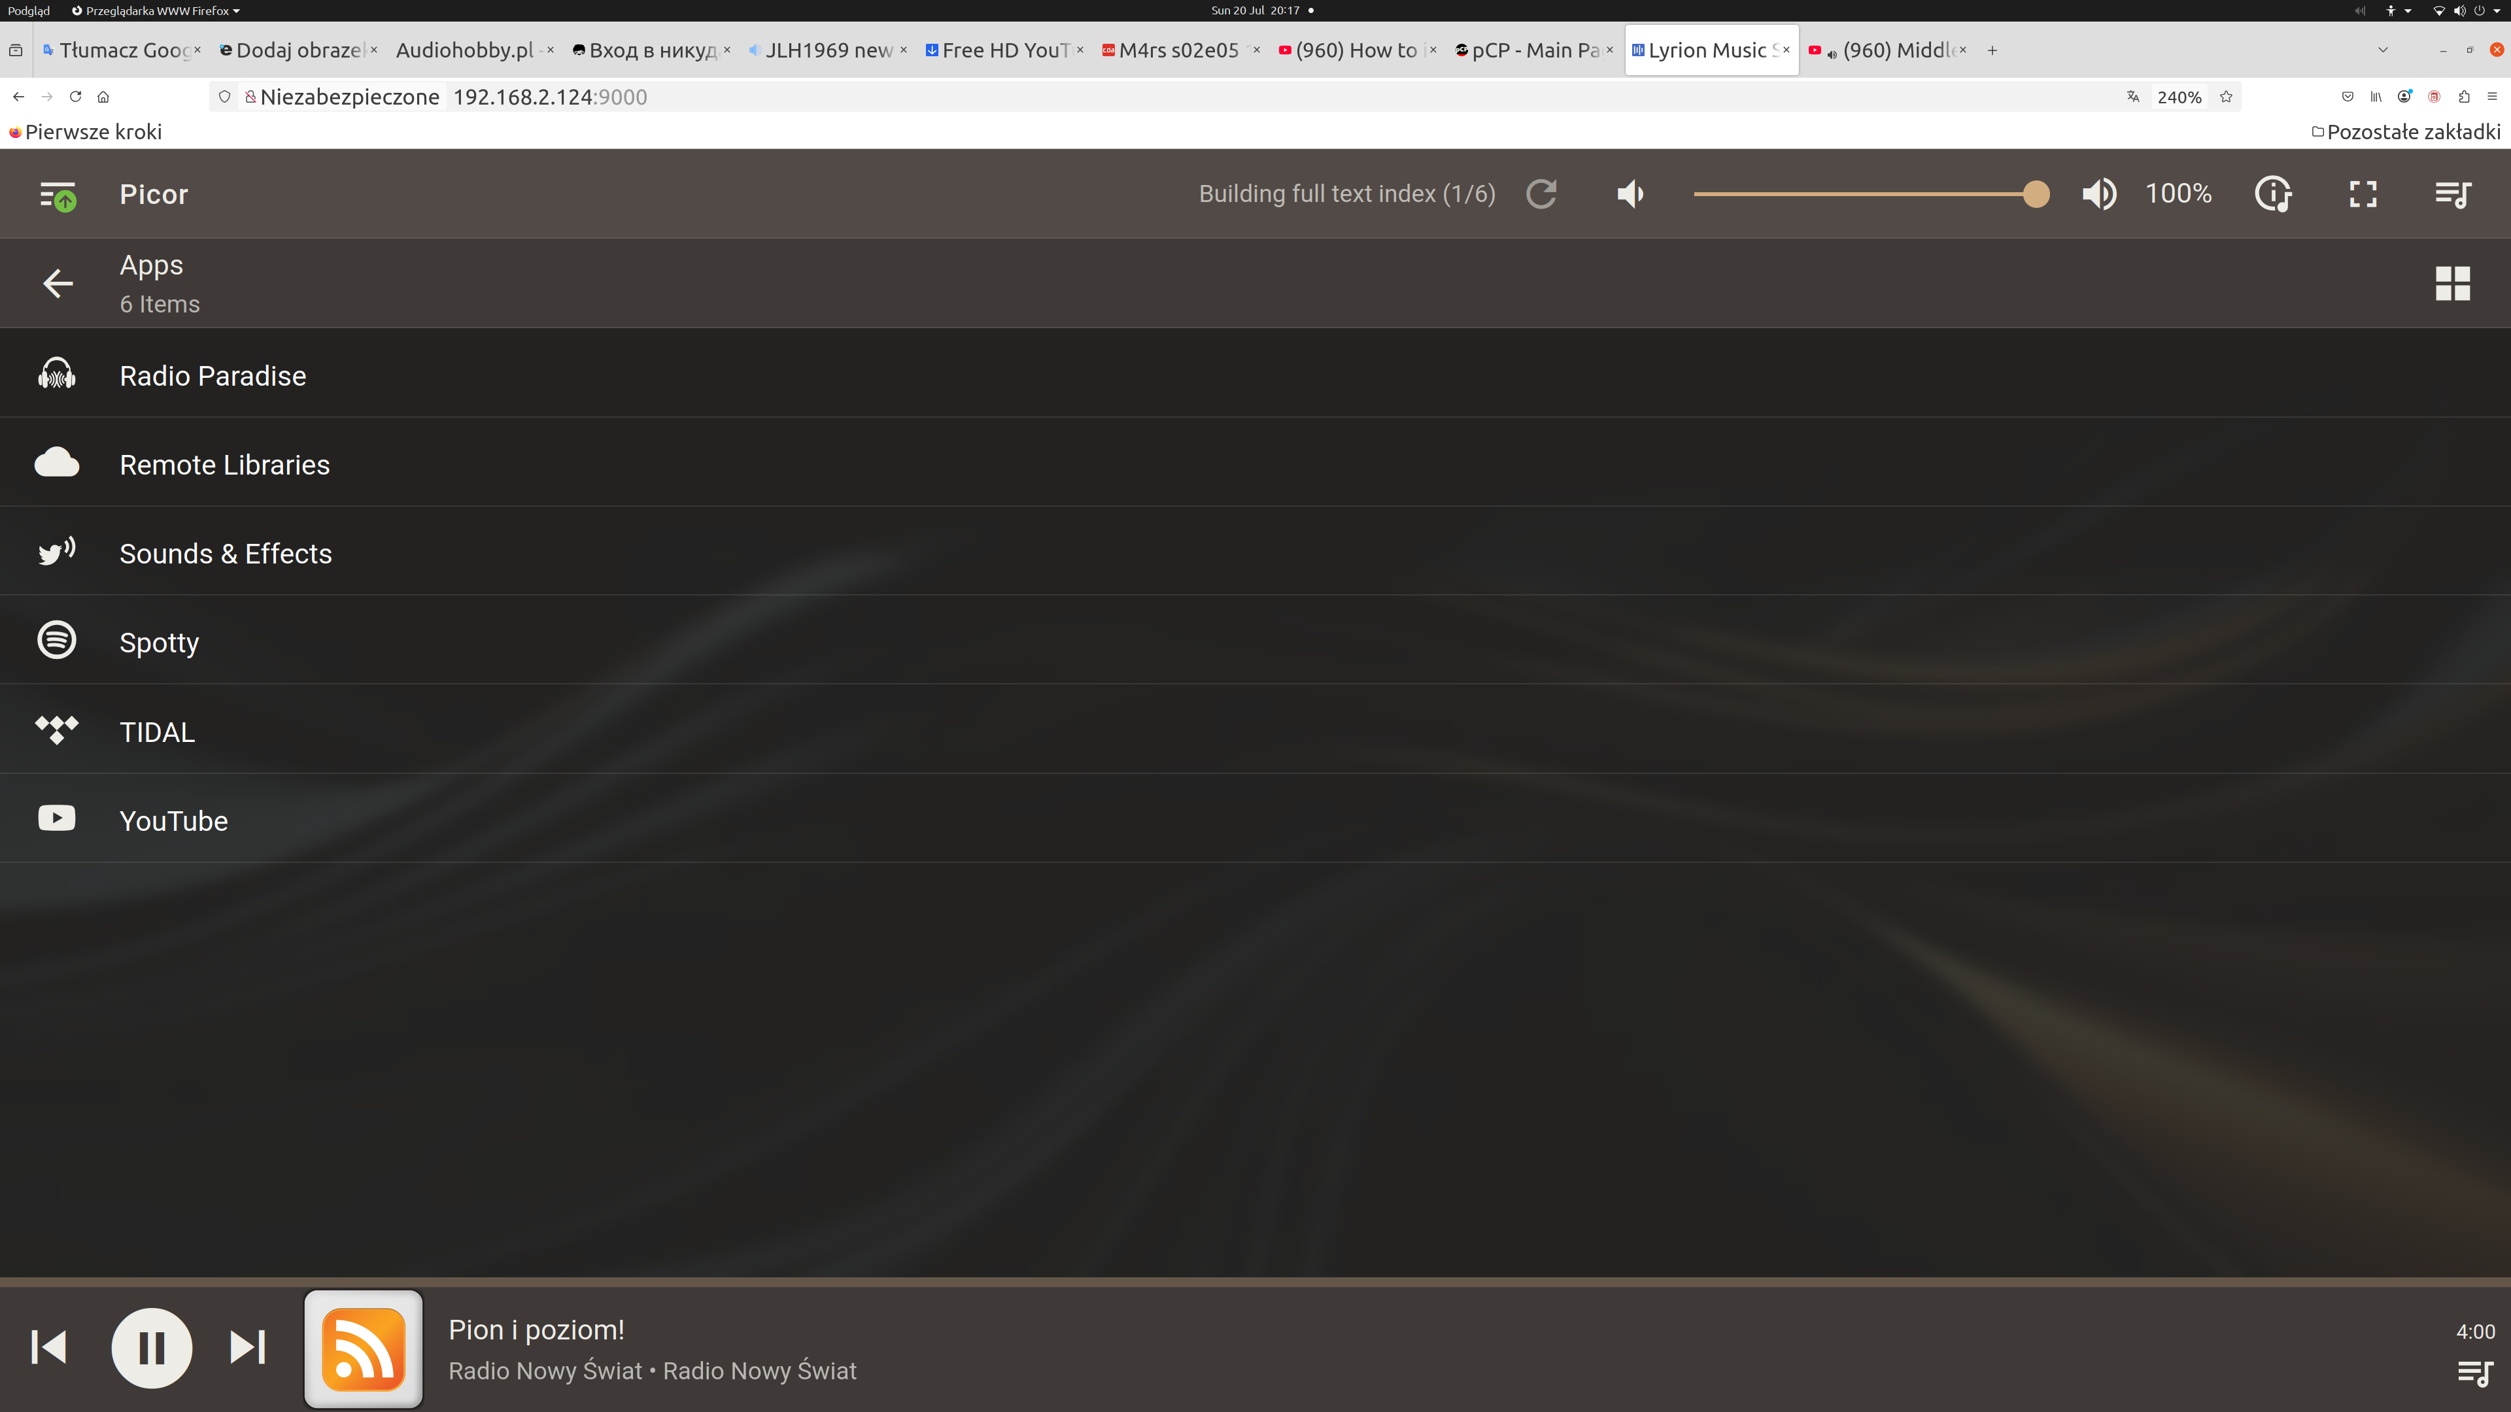Toggle fullscreen mode icon
This screenshot has height=1412, width=2511.
point(2363,194)
